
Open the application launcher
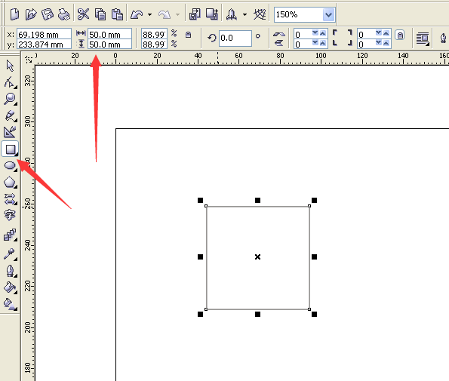[232, 14]
